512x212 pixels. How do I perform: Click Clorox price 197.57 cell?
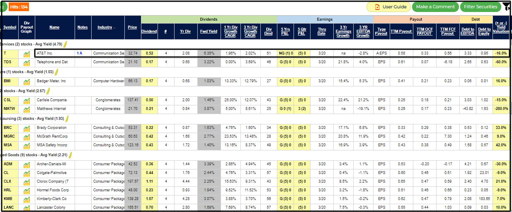(x=133, y=181)
